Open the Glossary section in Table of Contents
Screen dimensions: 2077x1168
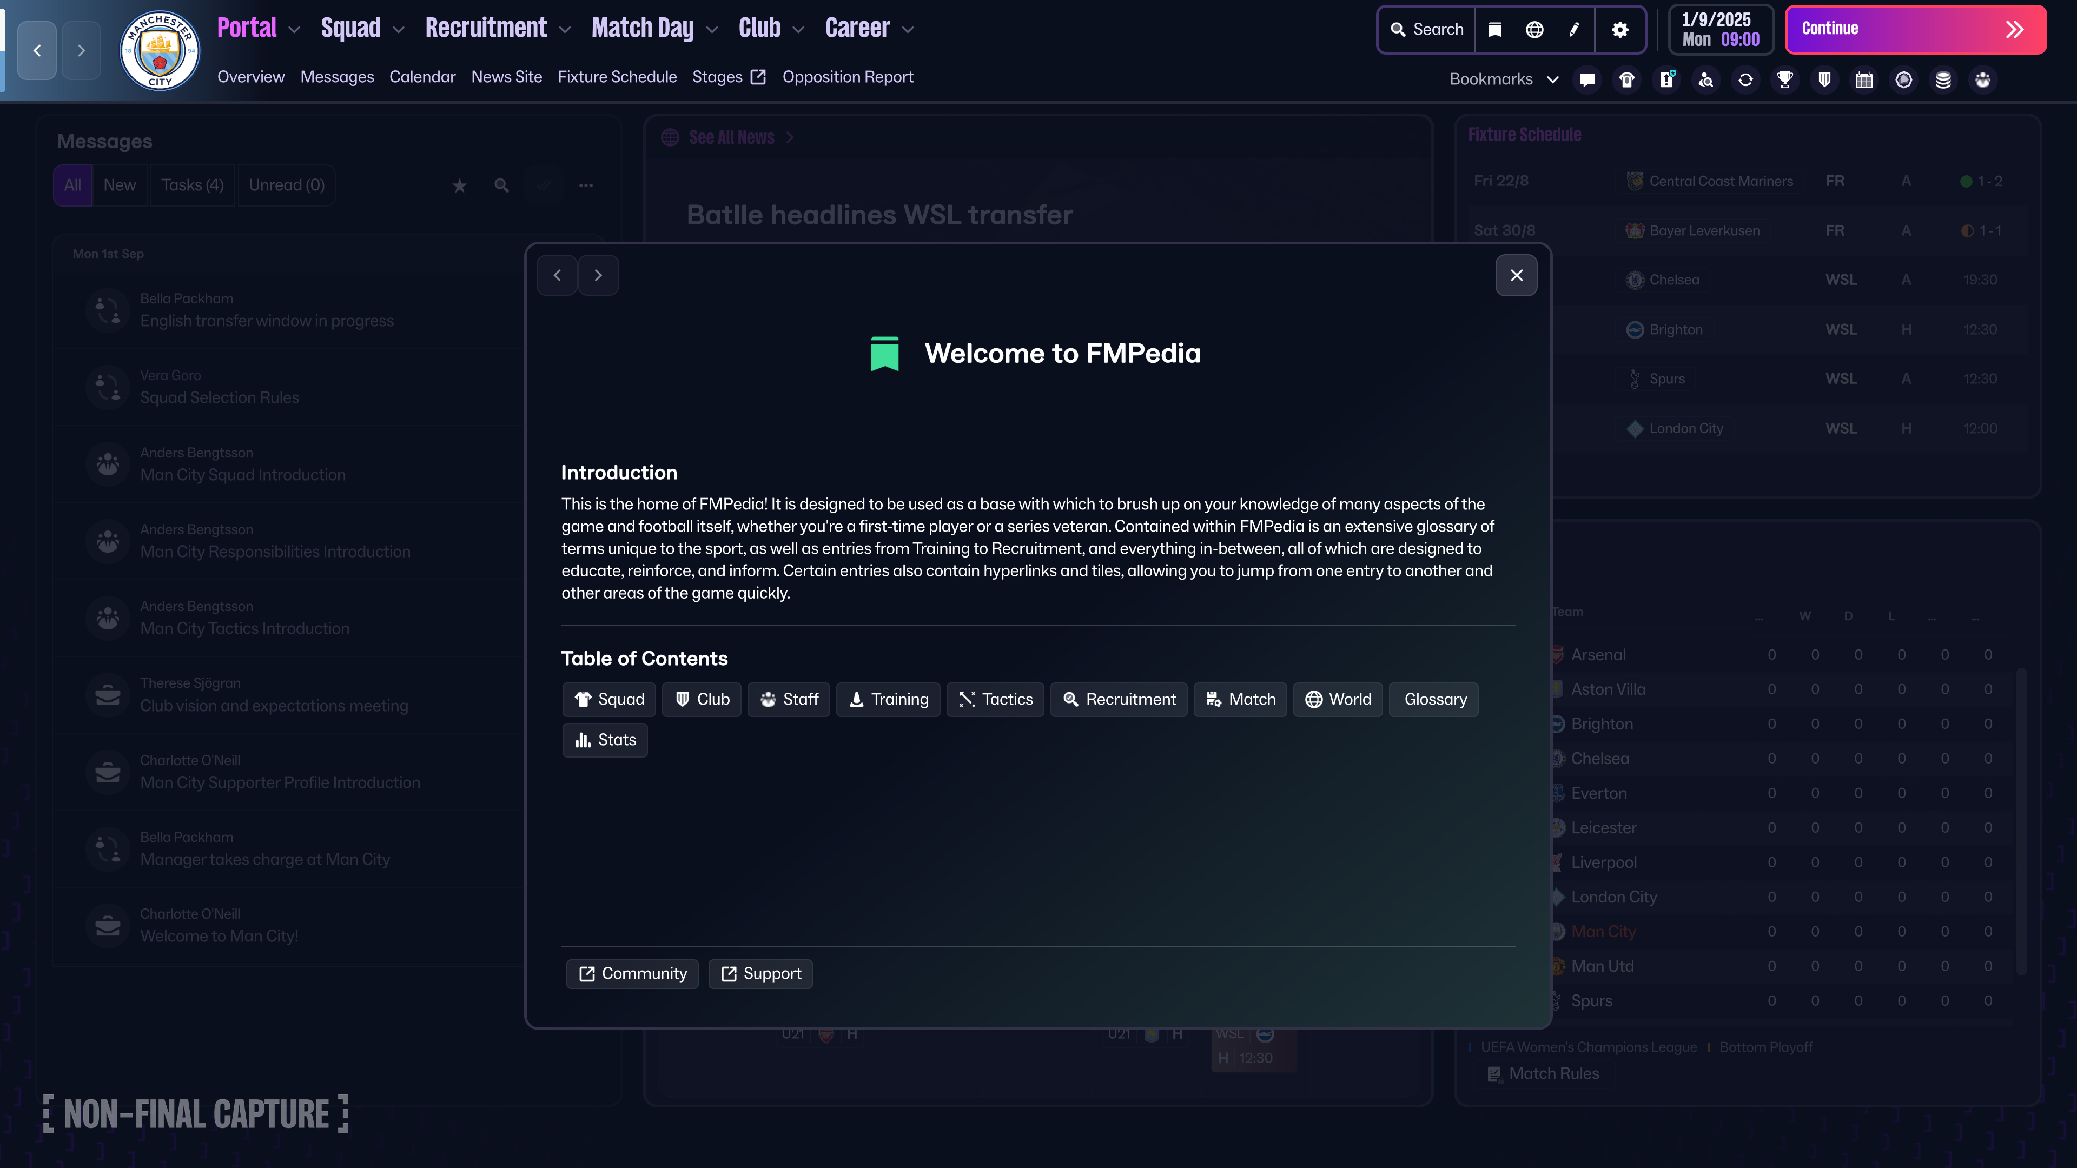[x=1434, y=699]
